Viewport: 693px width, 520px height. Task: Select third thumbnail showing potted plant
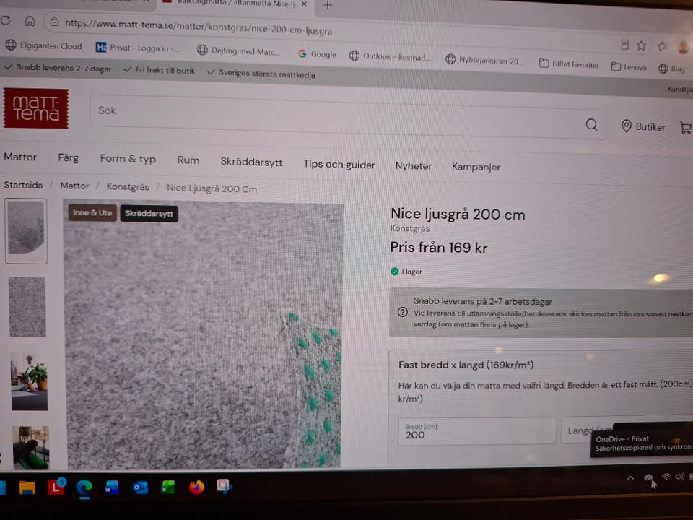(29, 381)
